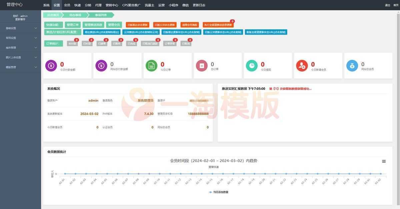Click the 已取件 order status button
Image resolution: width=400 pixels, height=209 pixels.
coord(117,44)
